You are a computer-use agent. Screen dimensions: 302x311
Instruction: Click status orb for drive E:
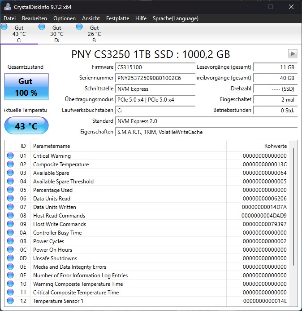(x=80, y=27)
